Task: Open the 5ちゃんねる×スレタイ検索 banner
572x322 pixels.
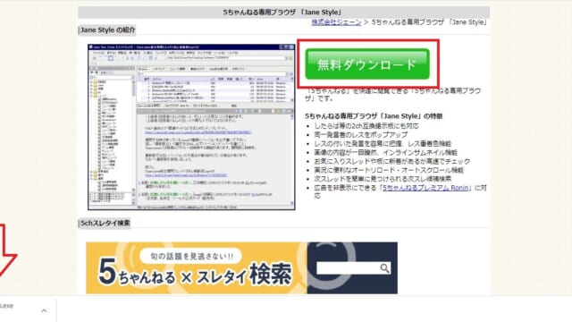Action: pyautogui.click(x=241, y=267)
